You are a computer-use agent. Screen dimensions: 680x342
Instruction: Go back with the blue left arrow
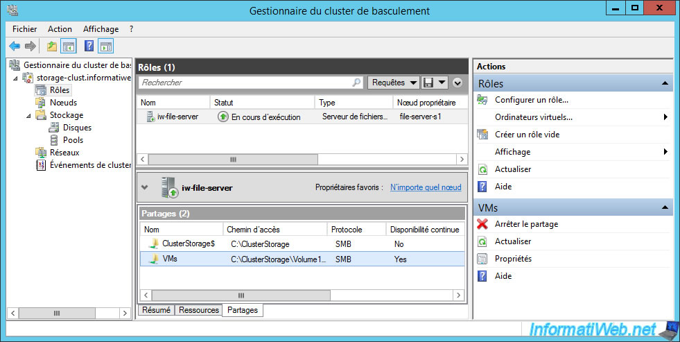15,46
